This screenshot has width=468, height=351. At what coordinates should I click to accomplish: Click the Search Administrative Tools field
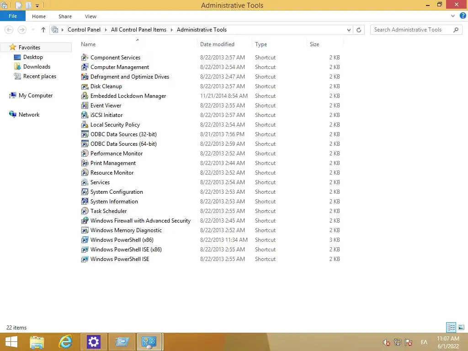pyautogui.click(x=416, y=30)
